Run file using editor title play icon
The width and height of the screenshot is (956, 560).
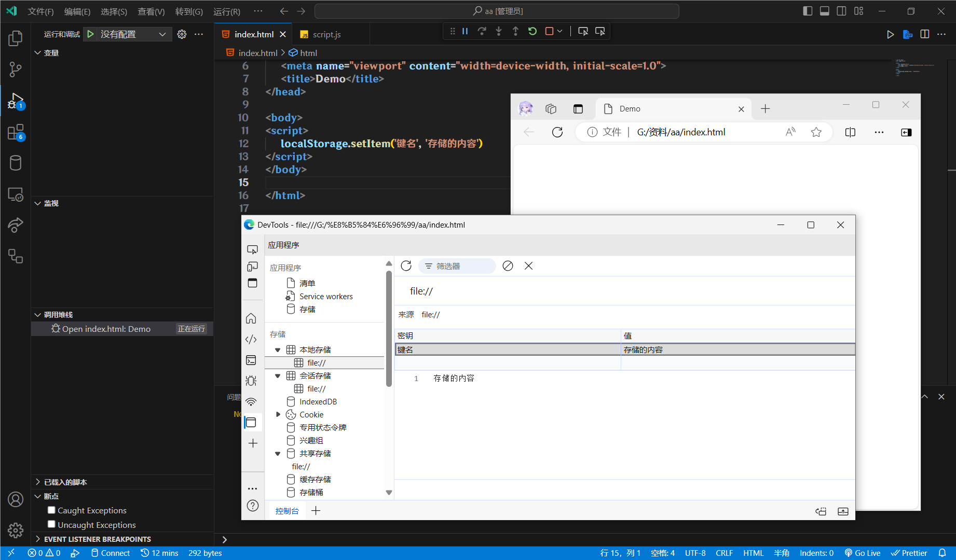[x=890, y=34]
